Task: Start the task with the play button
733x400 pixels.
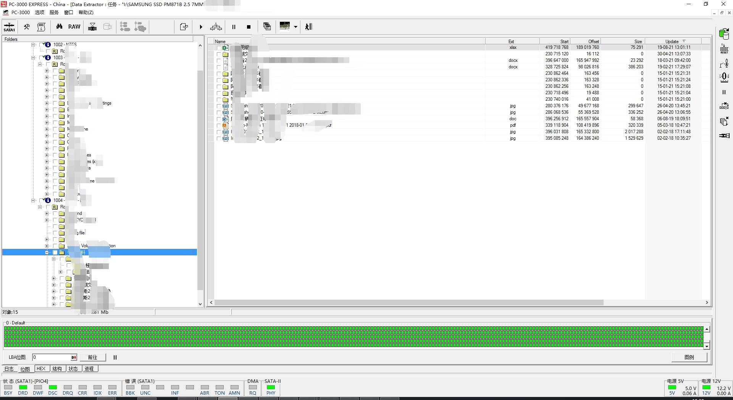Action: 201,27
